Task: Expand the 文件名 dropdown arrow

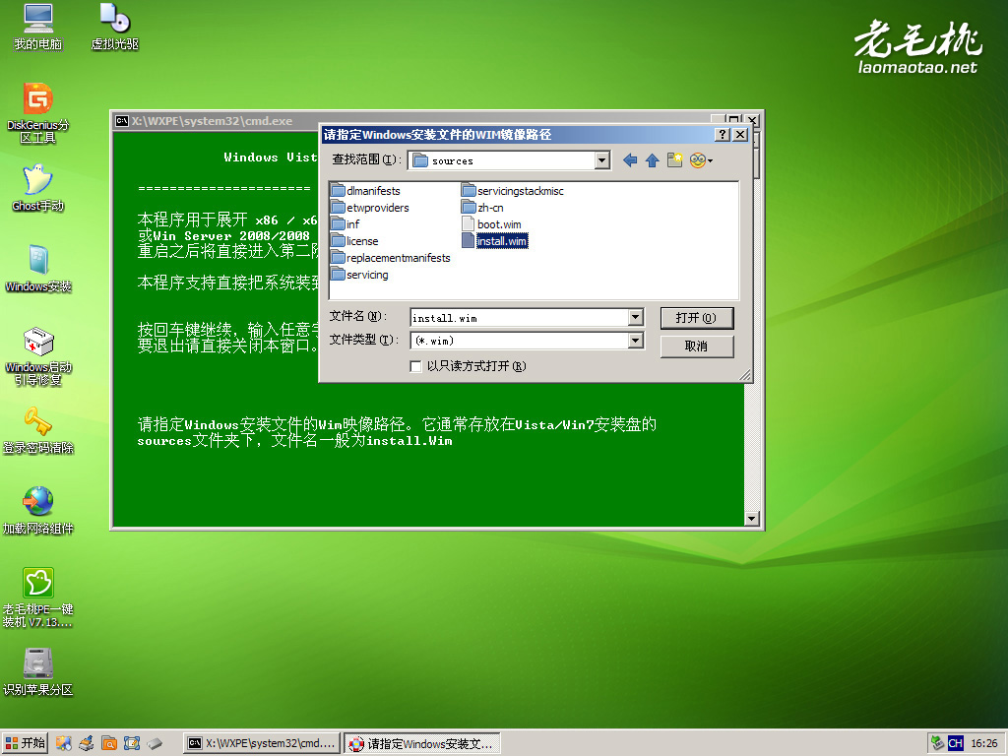Action: tap(635, 317)
